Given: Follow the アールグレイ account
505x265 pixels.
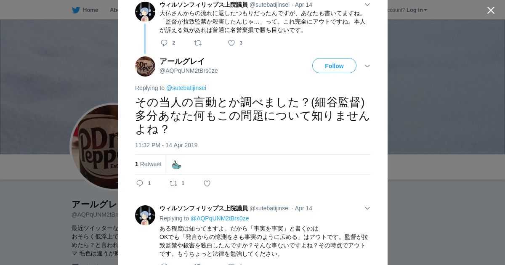Looking at the screenshot, I should (x=334, y=66).
